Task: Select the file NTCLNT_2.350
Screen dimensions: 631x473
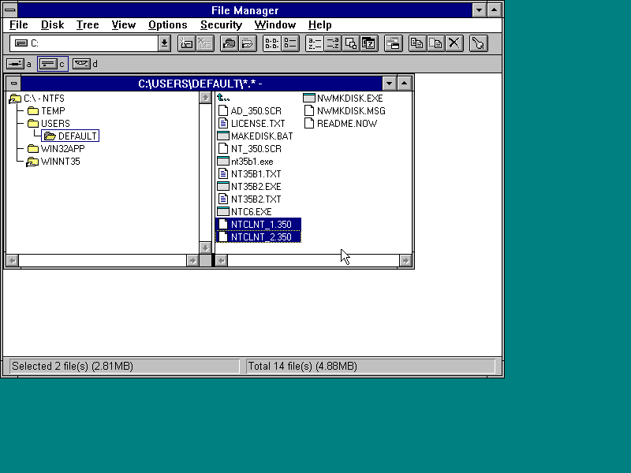Action: (259, 237)
